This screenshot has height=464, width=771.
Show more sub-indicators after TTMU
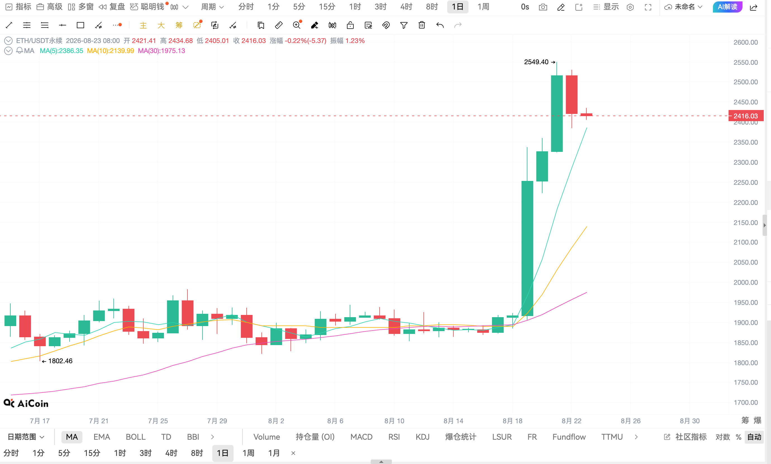click(636, 437)
